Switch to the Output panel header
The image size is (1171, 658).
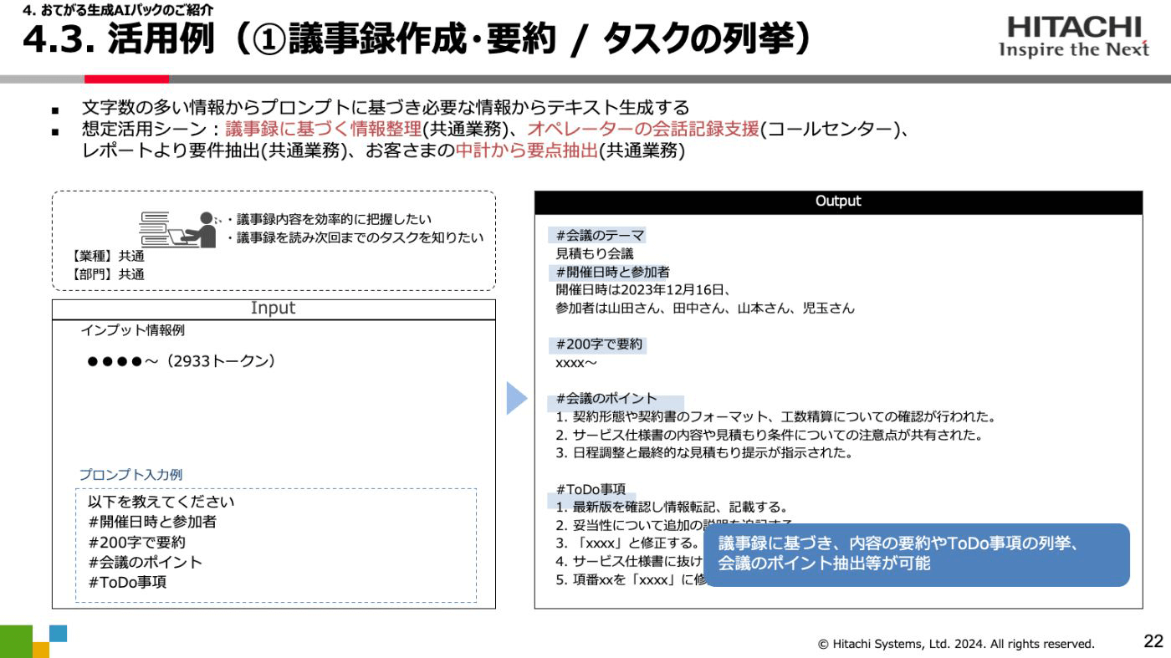837,201
